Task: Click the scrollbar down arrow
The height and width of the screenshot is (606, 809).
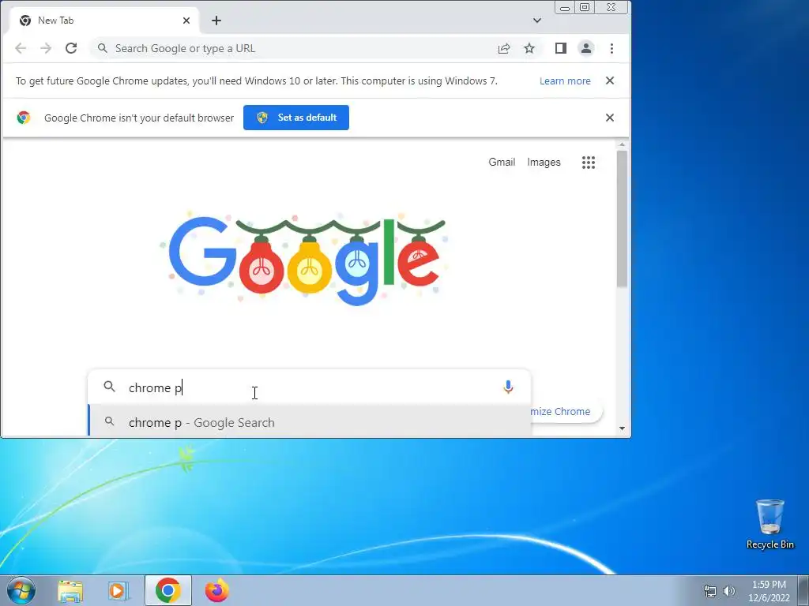Action: click(x=623, y=428)
